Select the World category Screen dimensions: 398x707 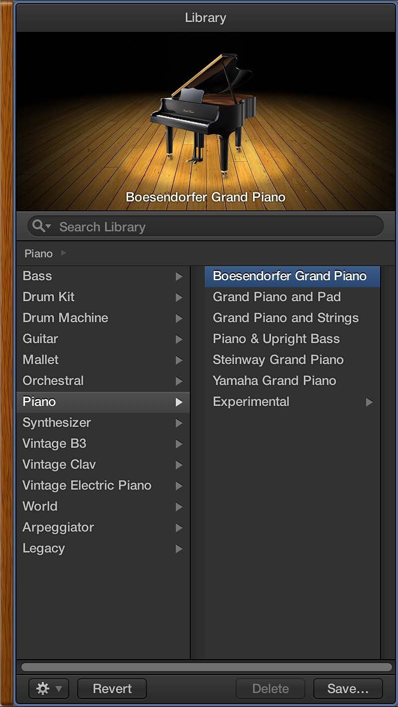tap(103, 507)
